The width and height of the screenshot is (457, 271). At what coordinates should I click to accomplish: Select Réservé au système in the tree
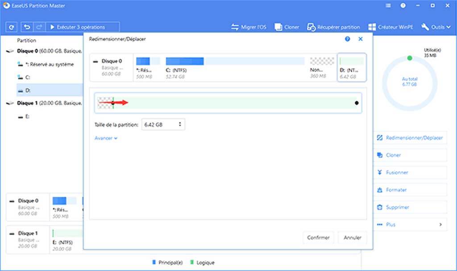click(x=50, y=64)
